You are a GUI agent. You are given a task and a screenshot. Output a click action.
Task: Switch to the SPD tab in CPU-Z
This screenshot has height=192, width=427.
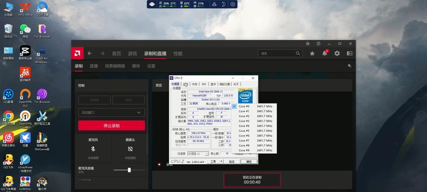click(204, 84)
